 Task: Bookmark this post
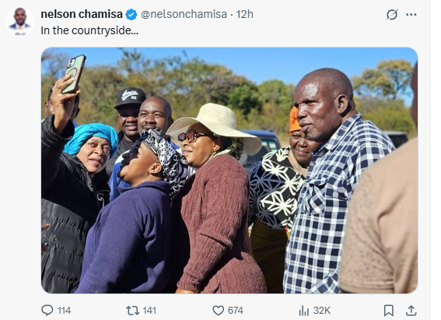click(388, 311)
